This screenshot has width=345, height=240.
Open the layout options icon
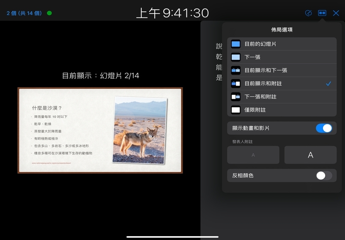coord(322,13)
